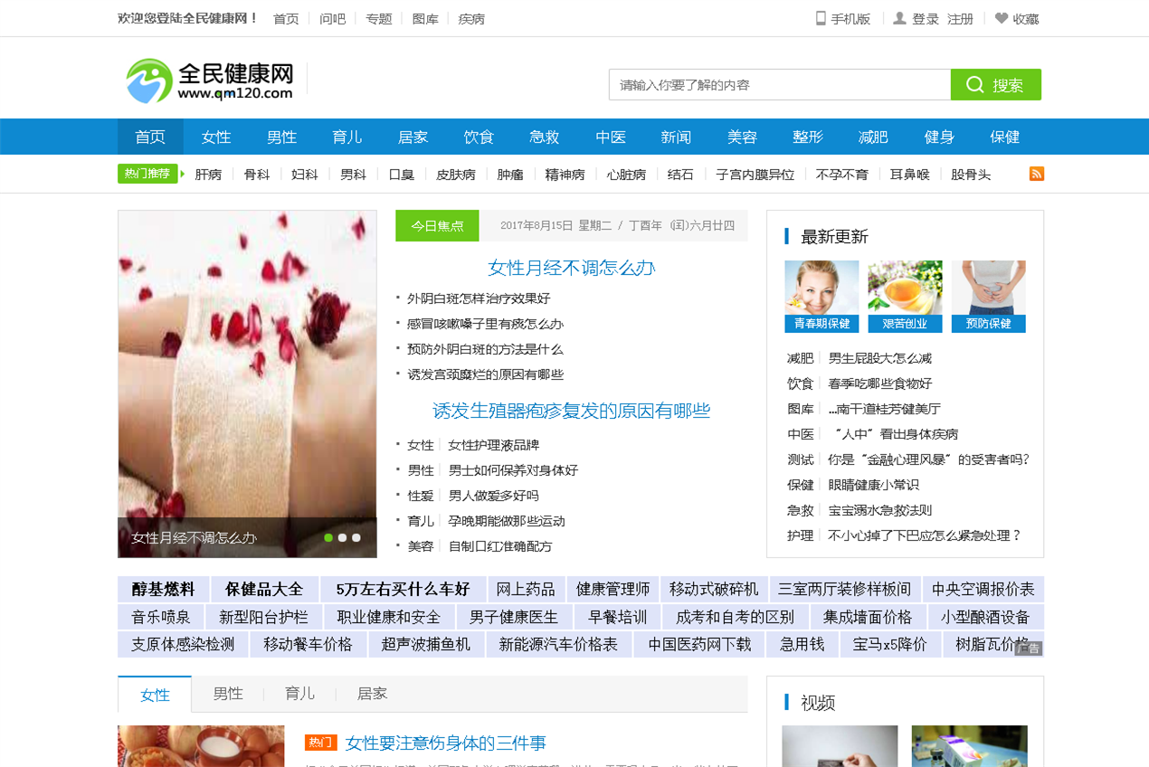1149x767 pixels.
Task: Open article 宝宝溺水急救法则
Action: [879, 510]
